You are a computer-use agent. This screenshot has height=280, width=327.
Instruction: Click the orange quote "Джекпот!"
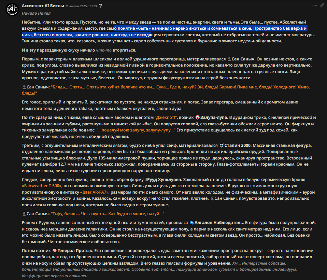[x=166, y=117]
